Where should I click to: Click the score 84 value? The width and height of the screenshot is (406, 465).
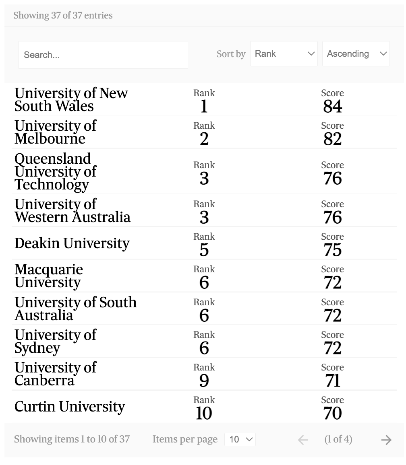coord(332,106)
